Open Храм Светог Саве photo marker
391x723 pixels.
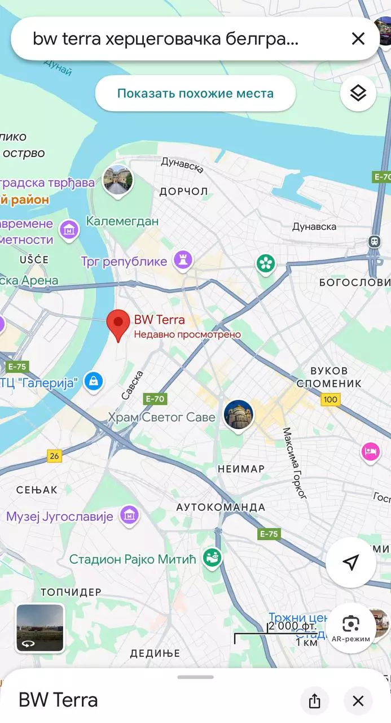click(239, 416)
